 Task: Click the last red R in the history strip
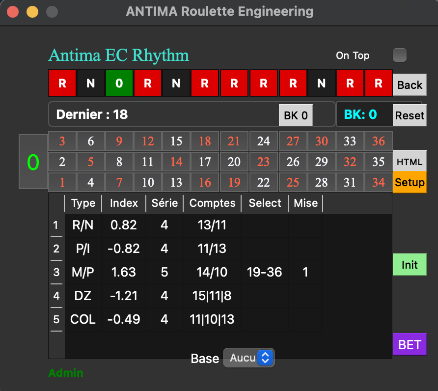click(379, 83)
